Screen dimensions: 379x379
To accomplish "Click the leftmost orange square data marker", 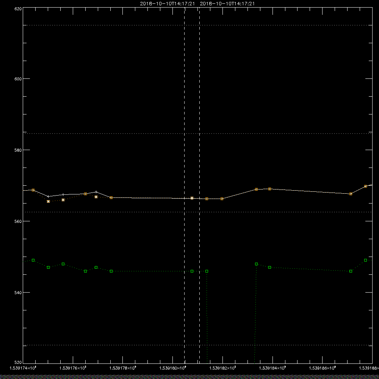I will pos(33,190).
